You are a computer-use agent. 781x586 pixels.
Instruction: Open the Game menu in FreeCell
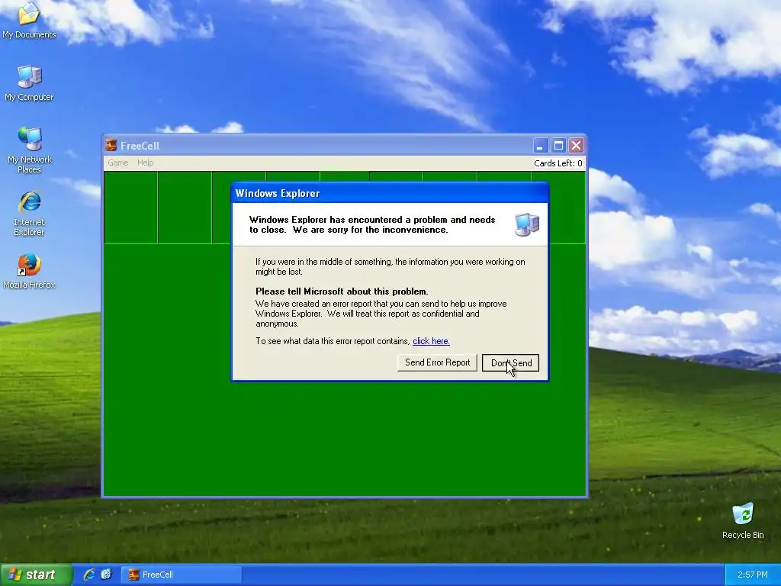pyautogui.click(x=118, y=163)
